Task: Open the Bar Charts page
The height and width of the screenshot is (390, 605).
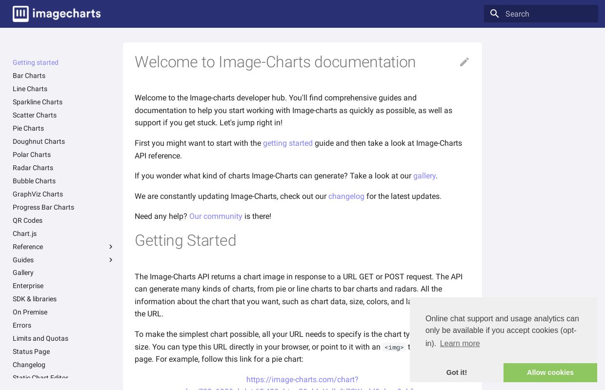Action: pyautogui.click(x=29, y=76)
